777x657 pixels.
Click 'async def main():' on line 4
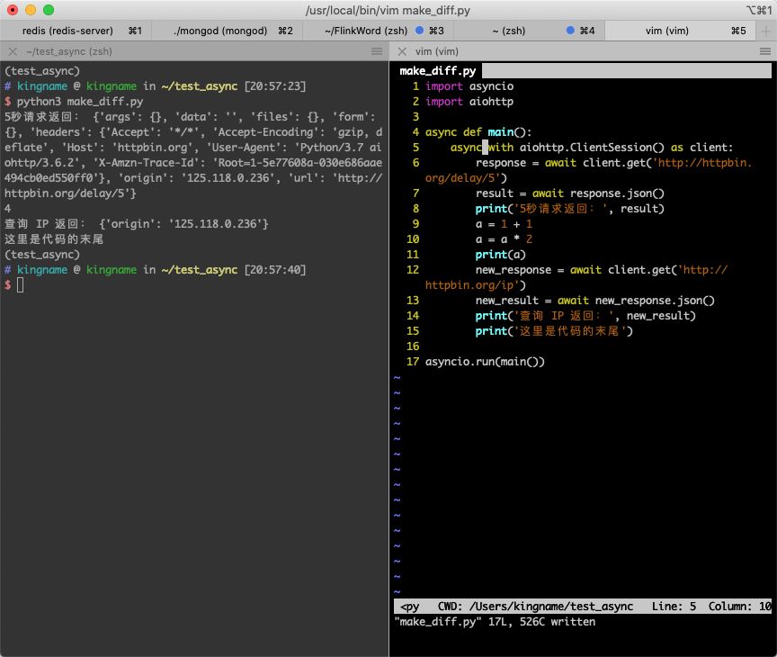coord(478,132)
